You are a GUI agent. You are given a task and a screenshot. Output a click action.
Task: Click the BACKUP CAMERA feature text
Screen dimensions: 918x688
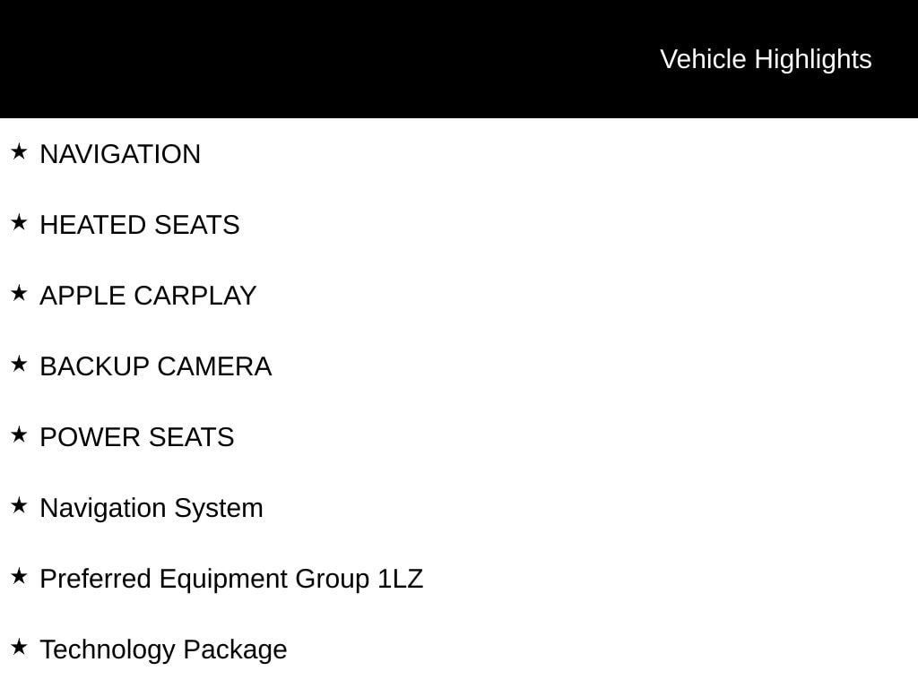pos(156,366)
